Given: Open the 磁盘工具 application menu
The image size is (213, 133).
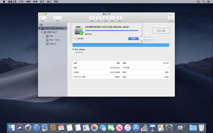Looking at the screenshot, I should [12, 2].
